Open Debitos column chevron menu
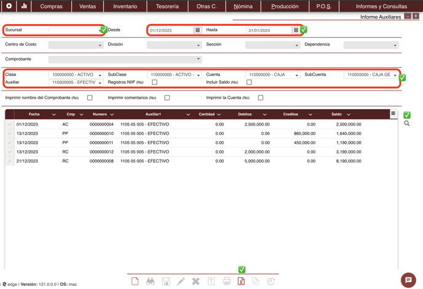 point(264,115)
